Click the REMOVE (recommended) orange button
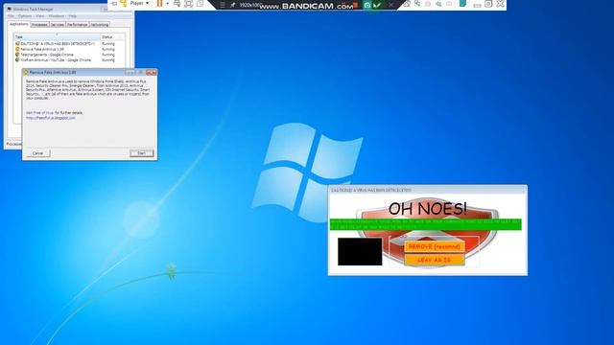The image size is (614, 345). coord(435,247)
